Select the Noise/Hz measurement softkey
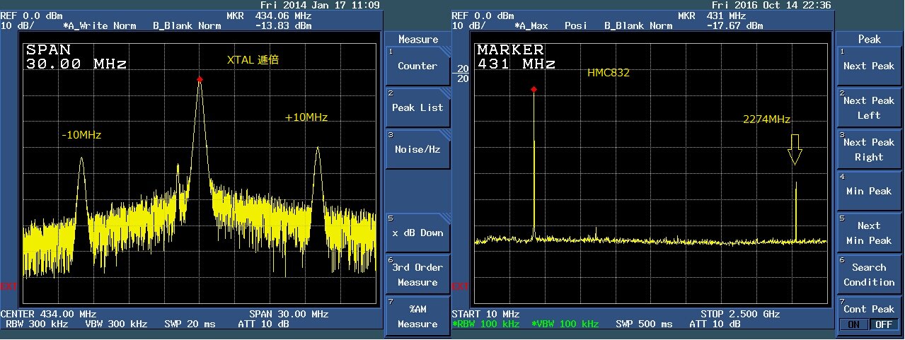Viewport: 905px width, 340px height. [417, 150]
